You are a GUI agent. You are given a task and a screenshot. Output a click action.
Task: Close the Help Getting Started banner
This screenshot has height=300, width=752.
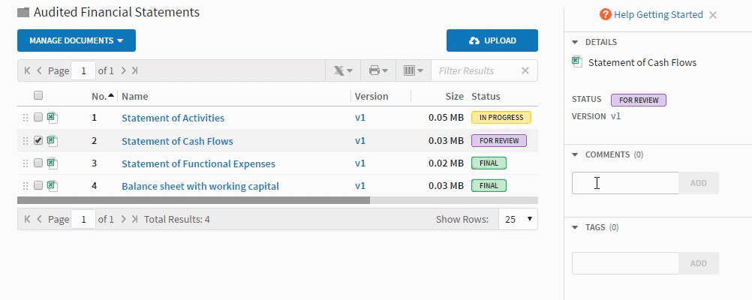click(x=713, y=15)
